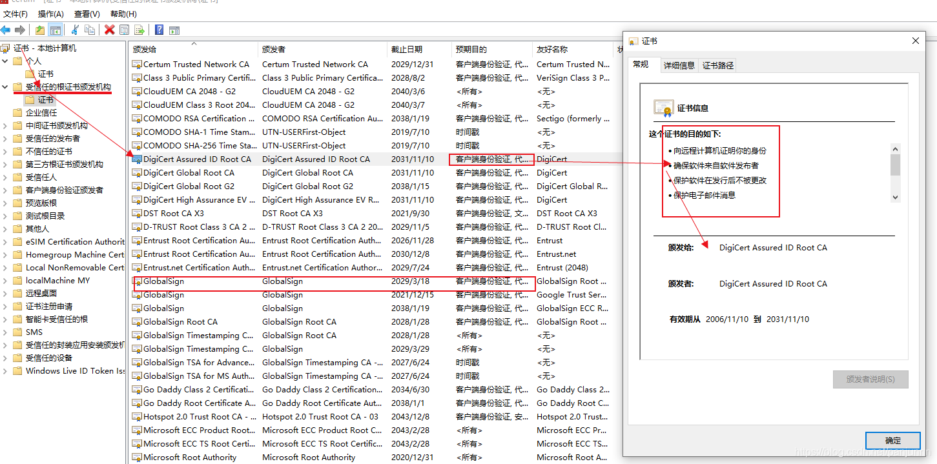Click certificate icon of Hotspot 2.0 Trust Root CA
This screenshot has height=464, width=937.
[x=137, y=417]
